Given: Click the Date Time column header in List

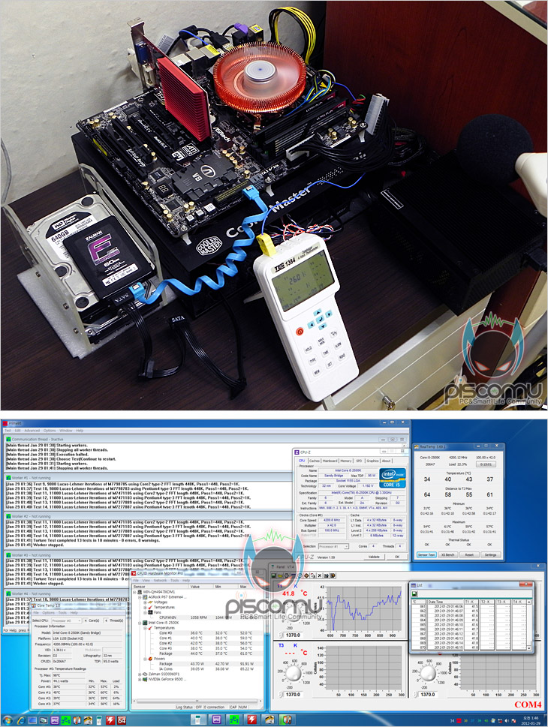Looking at the screenshot, I should coord(445,602).
